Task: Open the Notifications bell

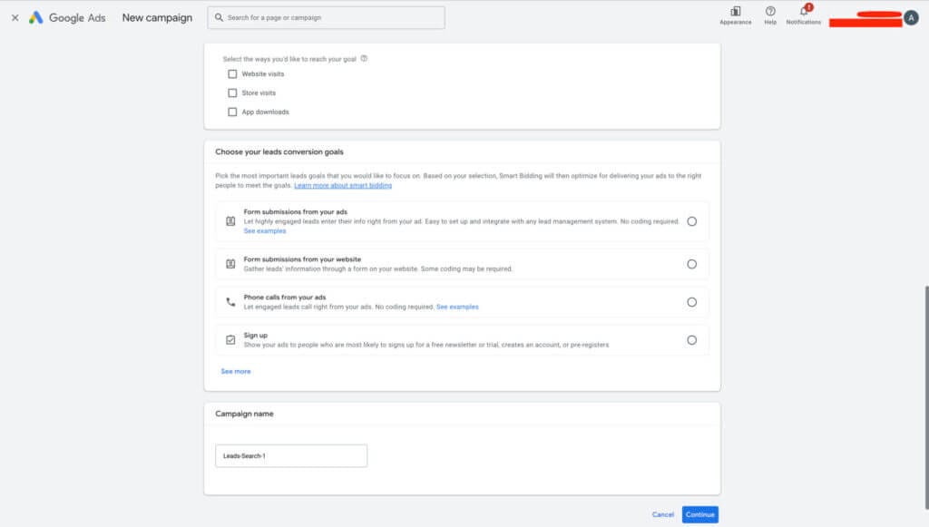Action: (x=802, y=13)
